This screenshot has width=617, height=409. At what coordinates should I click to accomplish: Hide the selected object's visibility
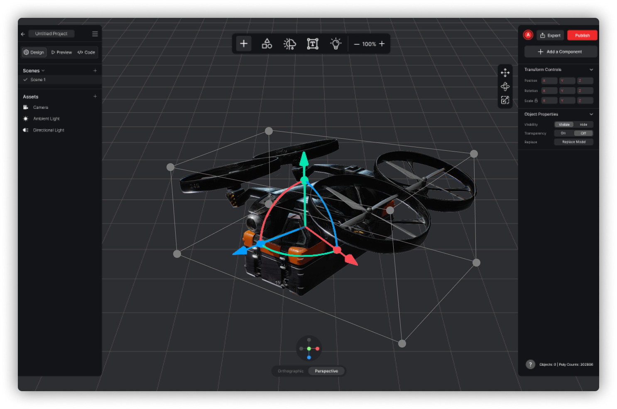(583, 124)
